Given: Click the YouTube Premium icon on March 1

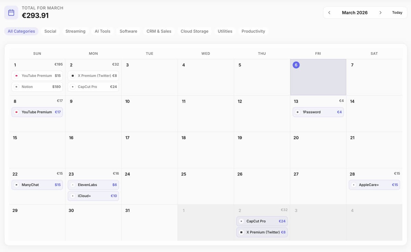Looking at the screenshot, I should 16,76.
